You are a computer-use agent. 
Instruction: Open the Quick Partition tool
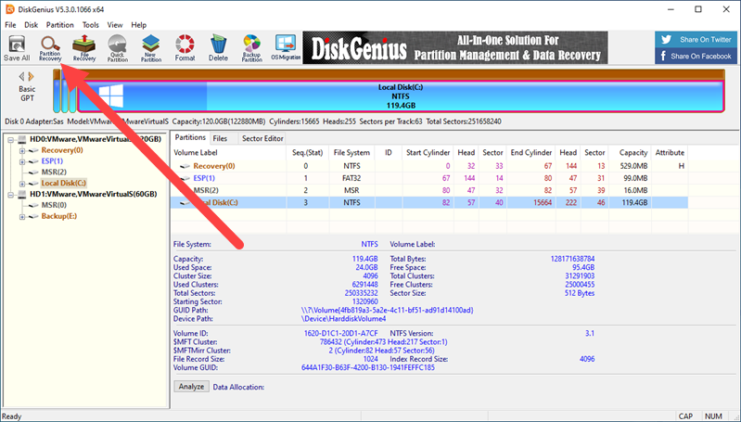117,47
